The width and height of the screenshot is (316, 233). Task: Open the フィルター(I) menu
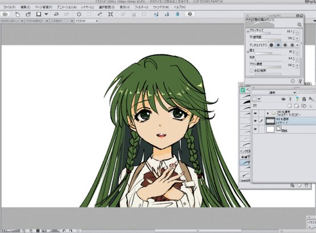coord(142,7)
